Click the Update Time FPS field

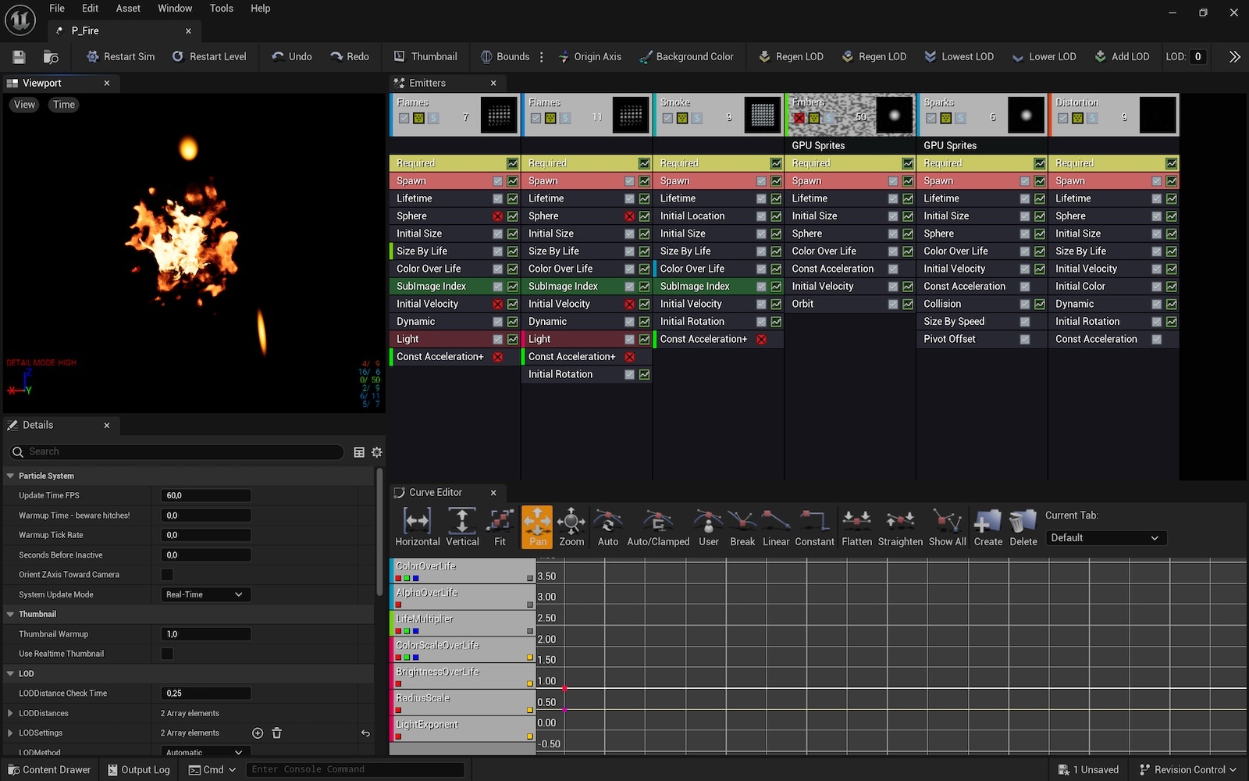[x=206, y=495]
